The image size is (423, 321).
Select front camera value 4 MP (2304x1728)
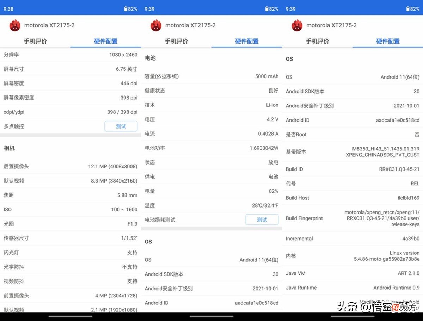point(116,296)
